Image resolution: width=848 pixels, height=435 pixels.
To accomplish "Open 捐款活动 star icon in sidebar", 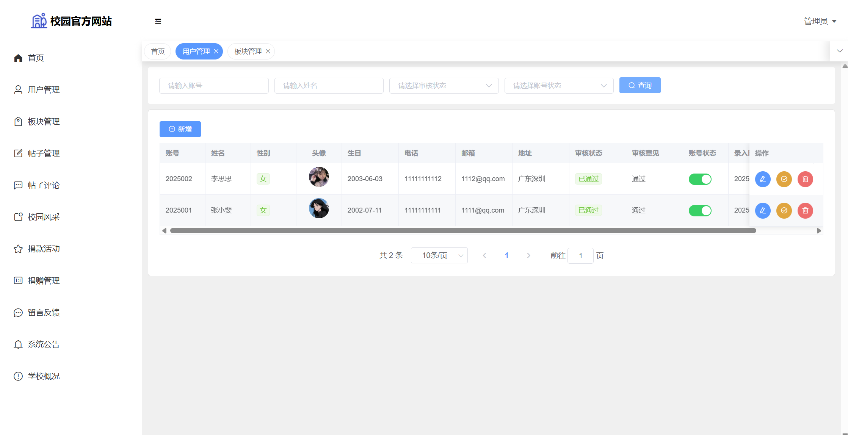I will click(x=18, y=249).
